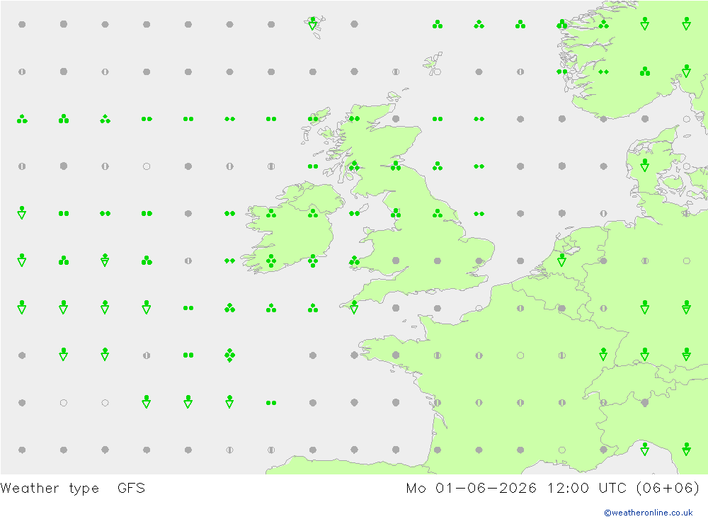Click the 'Weather type' caption text
This screenshot has width=708, height=519.
50,489
